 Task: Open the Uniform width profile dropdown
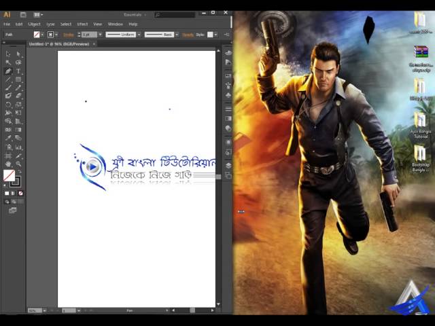coord(139,35)
